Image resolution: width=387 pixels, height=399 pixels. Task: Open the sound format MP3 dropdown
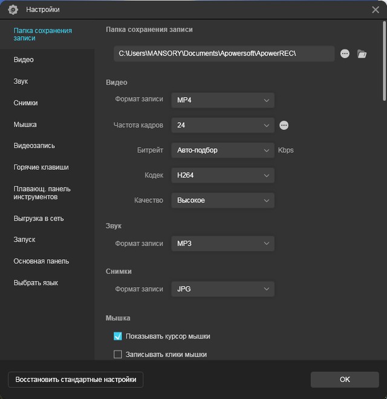(x=223, y=244)
